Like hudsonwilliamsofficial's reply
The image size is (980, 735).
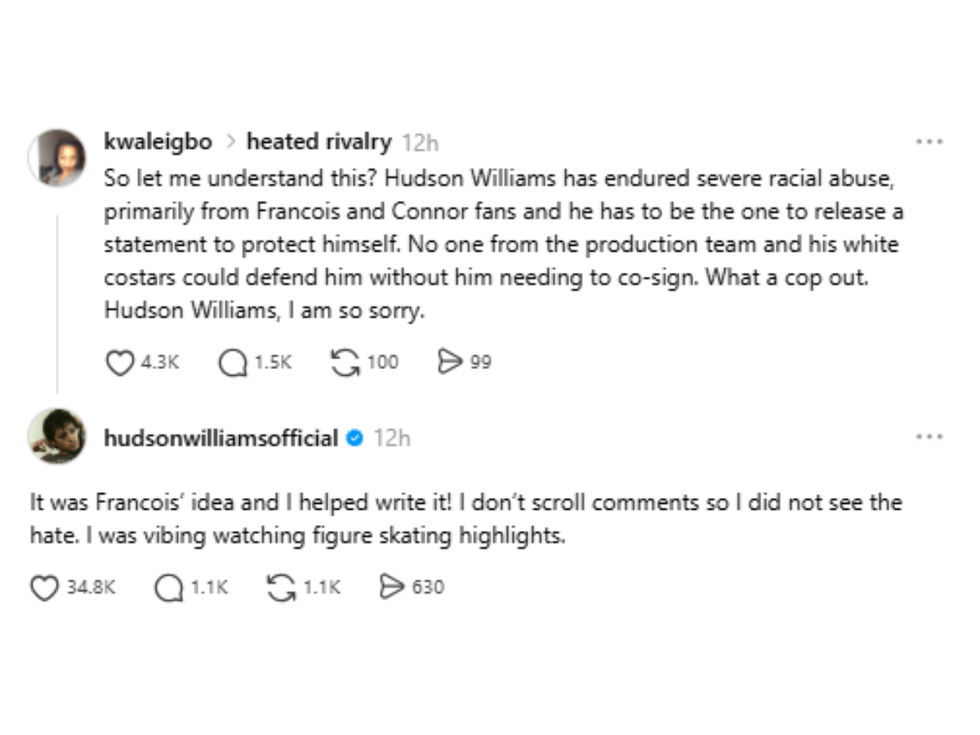[x=45, y=587]
